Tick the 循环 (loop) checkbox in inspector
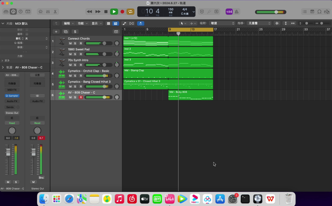Image resolution: width=332 pixels, height=206 pixels. tap(27, 34)
